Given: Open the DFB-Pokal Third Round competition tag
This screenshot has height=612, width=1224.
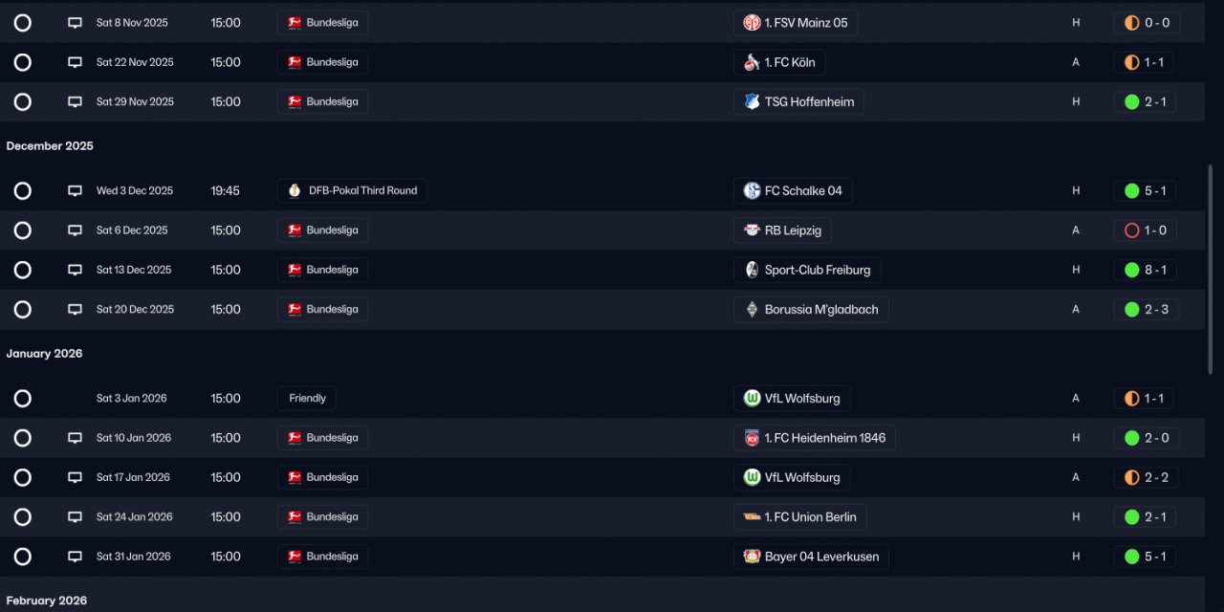Looking at the screenshot, I should [x=352, y=191].
